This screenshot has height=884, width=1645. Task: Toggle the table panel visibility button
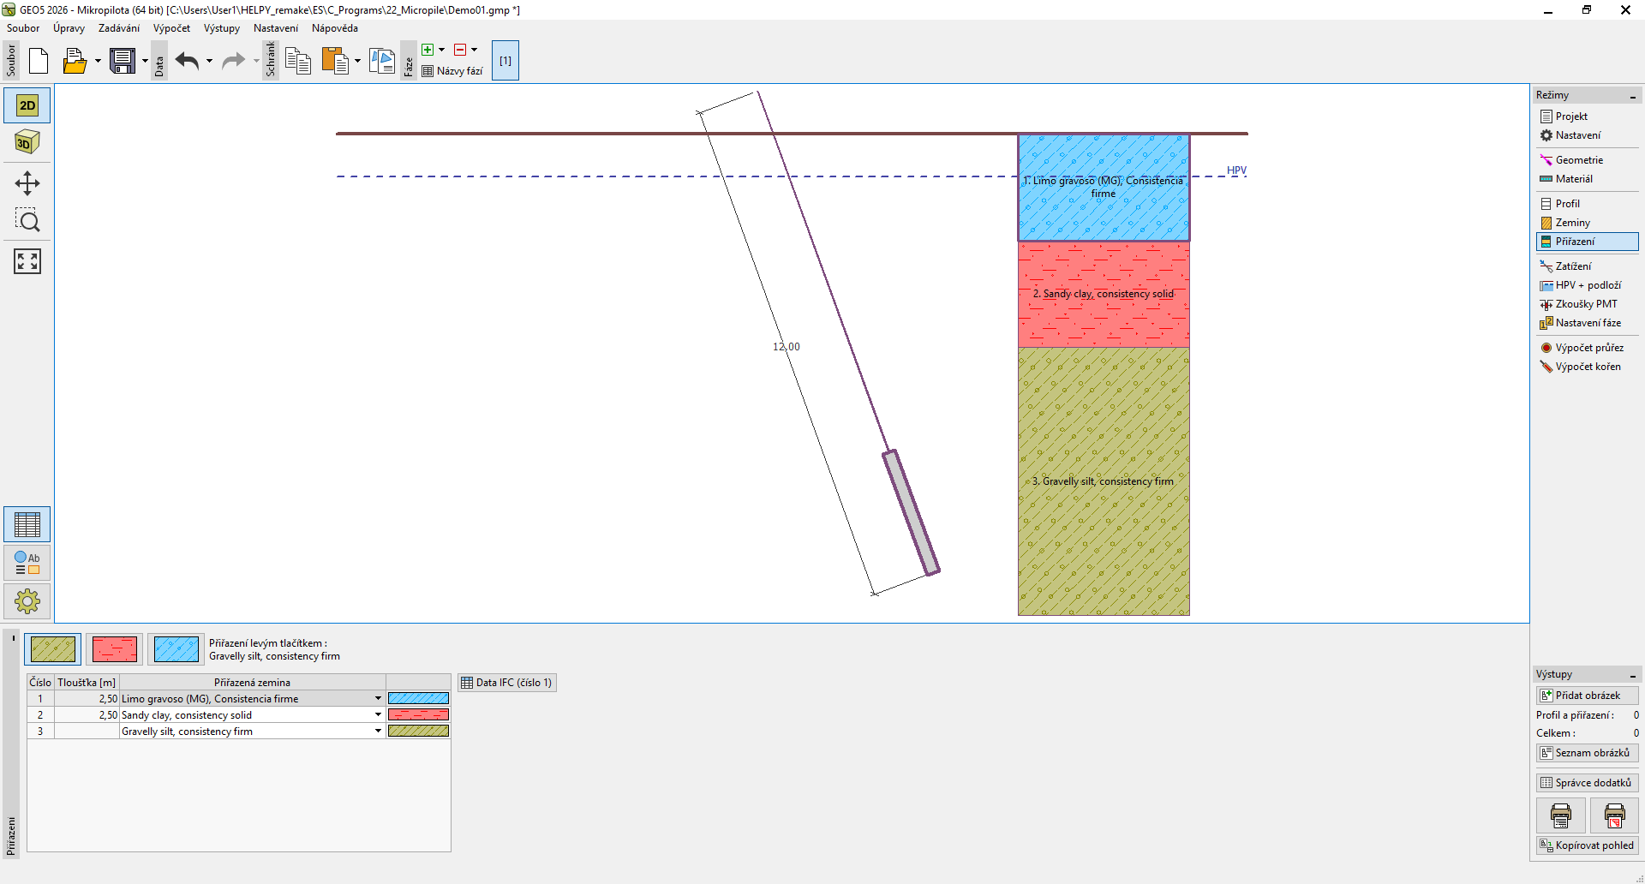tap(27, 524)
